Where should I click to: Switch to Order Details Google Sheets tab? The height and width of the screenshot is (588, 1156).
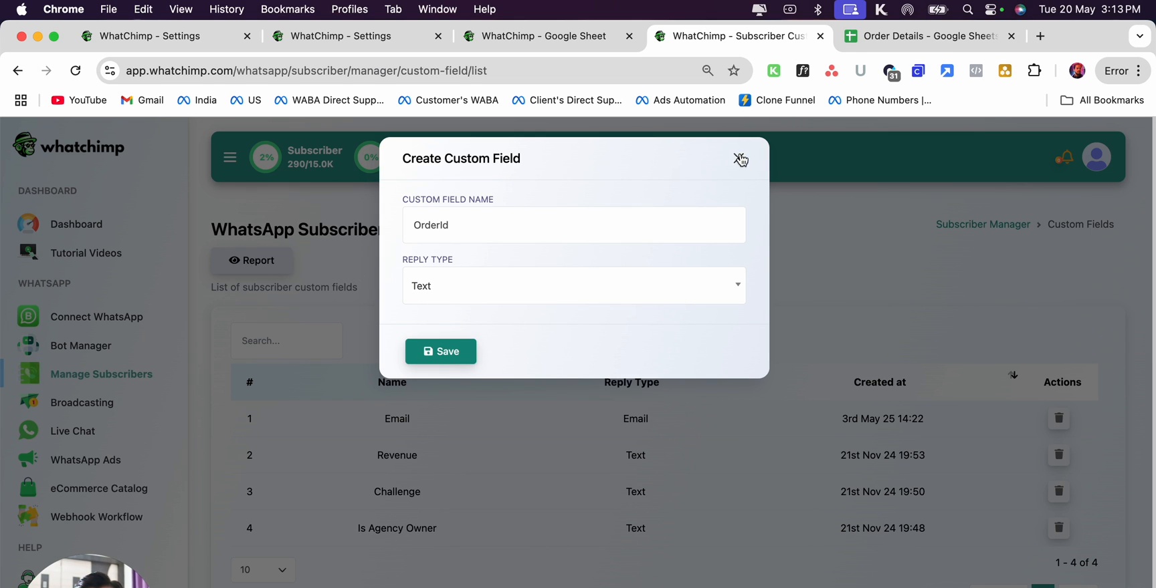[x=929, y=36]
